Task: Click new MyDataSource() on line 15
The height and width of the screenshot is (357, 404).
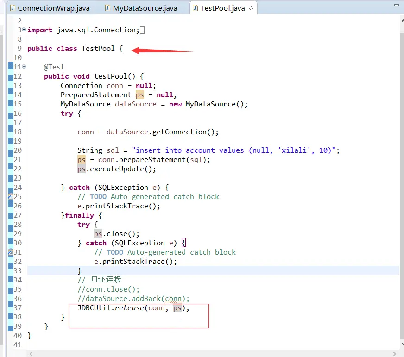Action: [206, 104]
